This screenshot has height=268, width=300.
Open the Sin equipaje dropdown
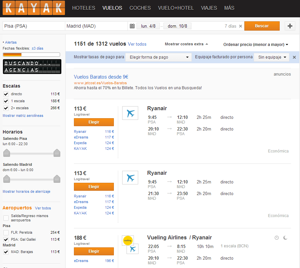point(272,57)
